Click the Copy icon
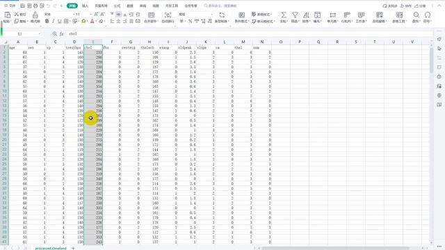445x250 pixels. coord(17,22)
